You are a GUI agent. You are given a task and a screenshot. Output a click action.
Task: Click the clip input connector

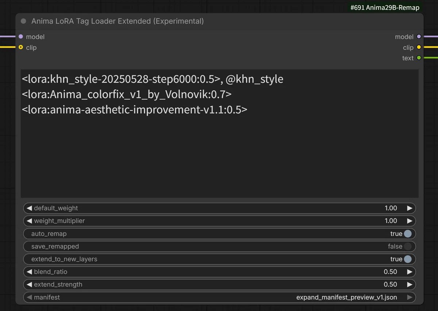point(21,47)
